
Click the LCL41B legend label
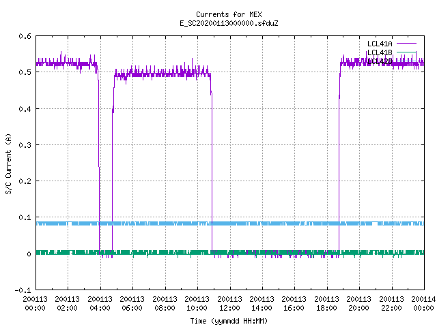[380, 52]
